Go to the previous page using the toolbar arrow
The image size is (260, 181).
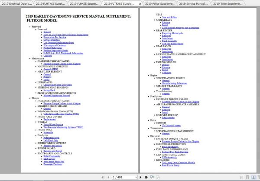(x=108, y=177)
